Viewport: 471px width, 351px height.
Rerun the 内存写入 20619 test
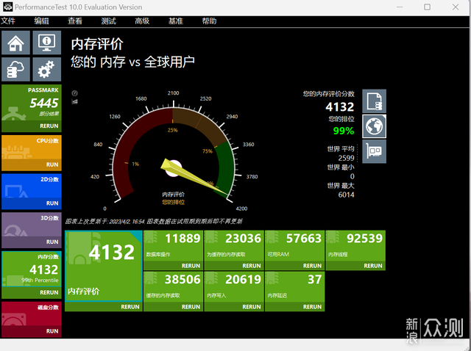point(252,307)
